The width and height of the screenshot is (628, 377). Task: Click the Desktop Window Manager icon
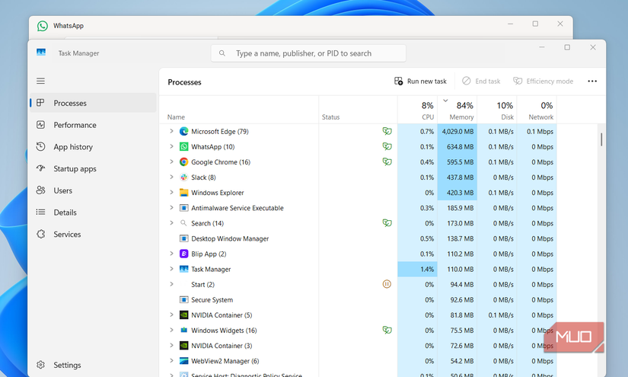pos(184,238)
